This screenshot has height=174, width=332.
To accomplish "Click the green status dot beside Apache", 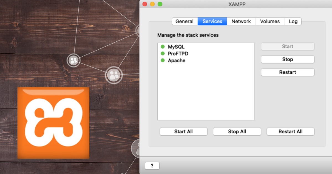I will (163, 60).
